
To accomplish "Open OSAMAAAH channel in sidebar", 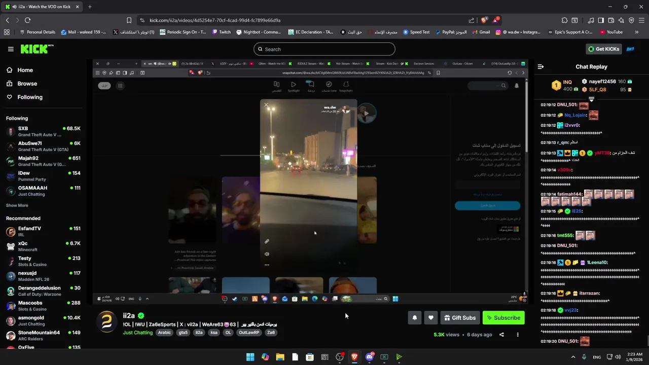I will coord(43,191).
